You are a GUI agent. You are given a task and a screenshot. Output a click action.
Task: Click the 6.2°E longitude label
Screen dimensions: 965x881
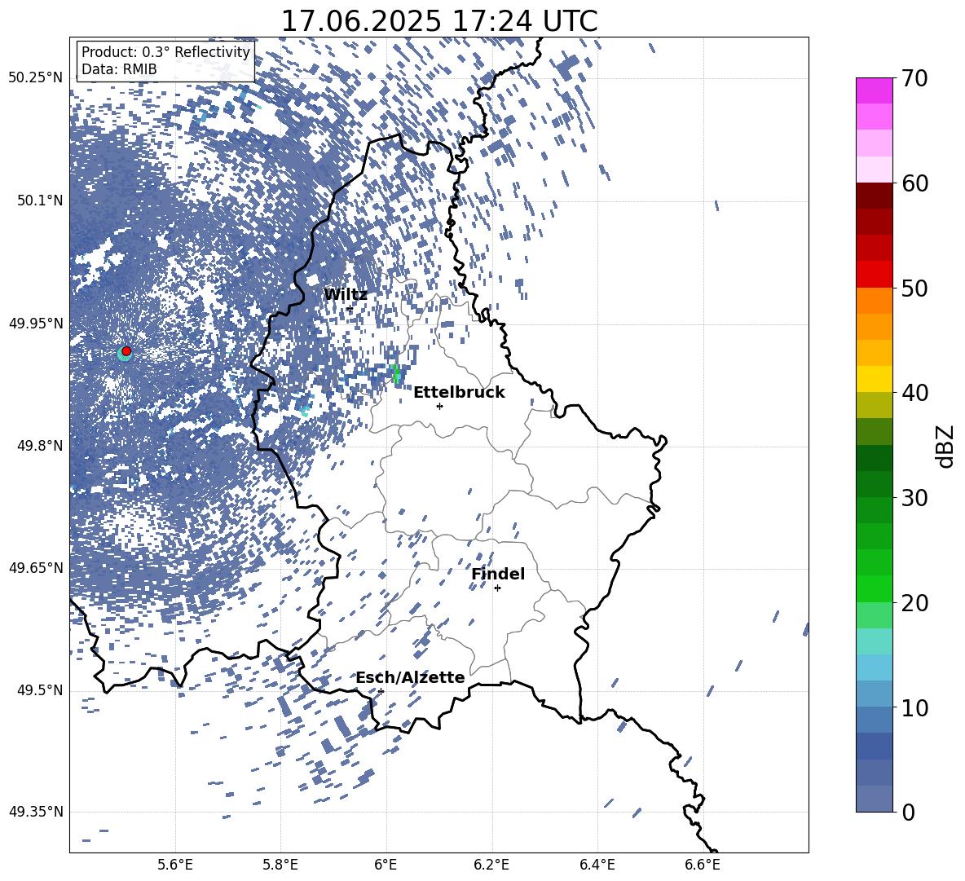click(491, 865)
